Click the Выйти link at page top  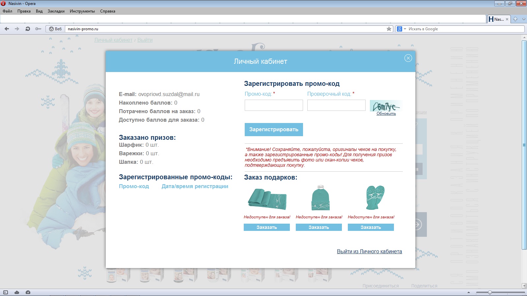(145, 40)
